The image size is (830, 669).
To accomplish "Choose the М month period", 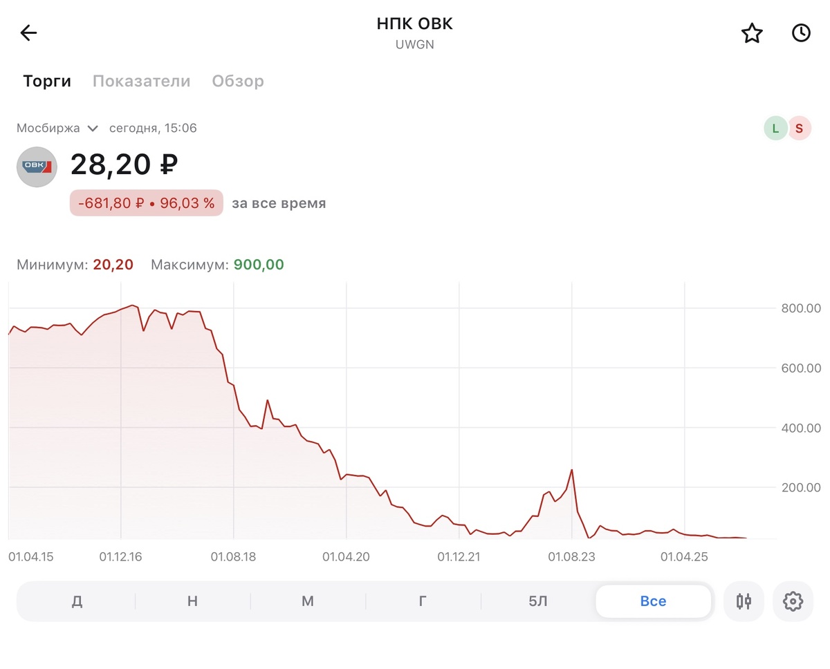I will 308,601.
